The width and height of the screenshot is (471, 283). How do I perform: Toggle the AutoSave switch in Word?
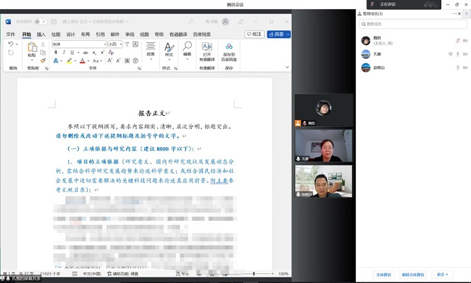[40, 22]
